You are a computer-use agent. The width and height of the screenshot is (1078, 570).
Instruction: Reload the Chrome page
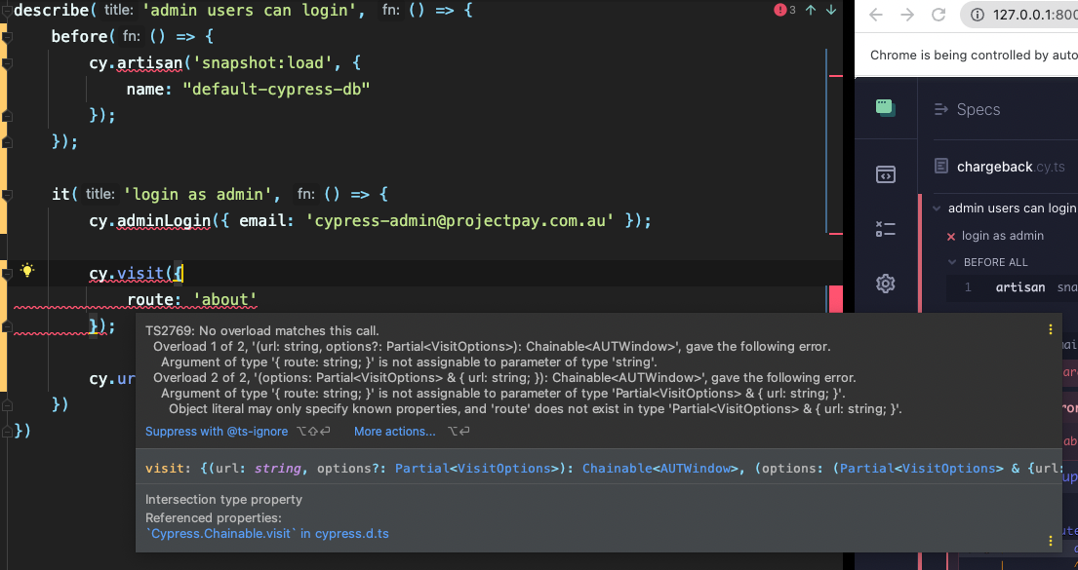click(x=938, y=15)
